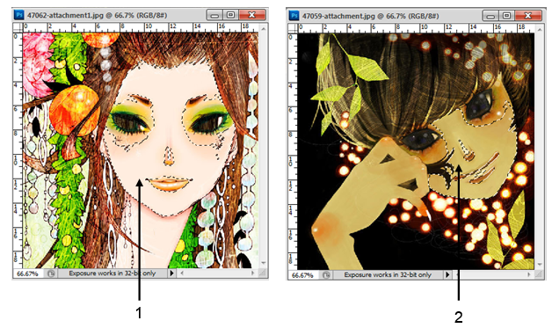
Task: Close the 47062-attachment1.jpg window
Action: [251, 15]
